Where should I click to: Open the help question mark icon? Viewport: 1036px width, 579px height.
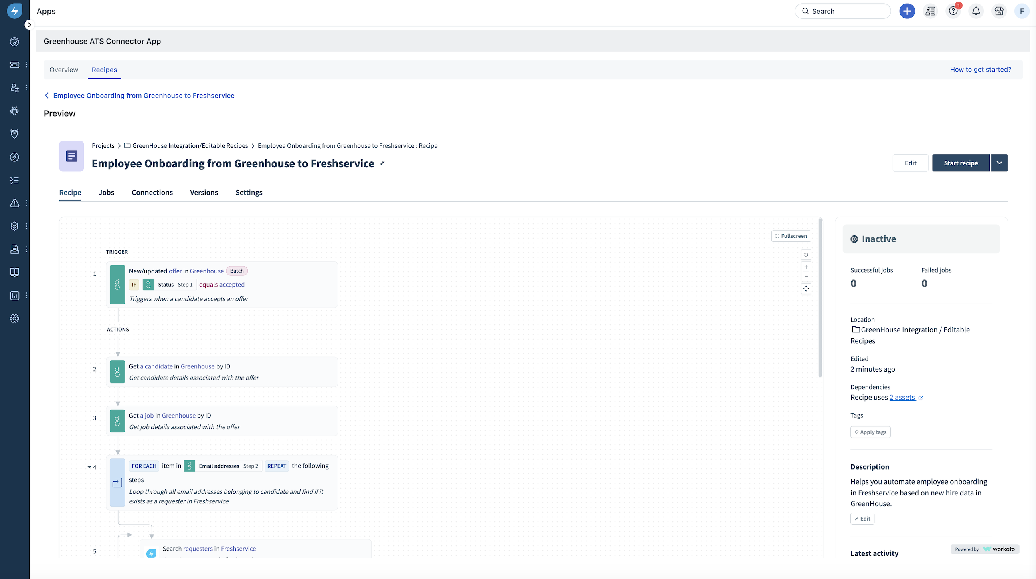pos(953,11)
